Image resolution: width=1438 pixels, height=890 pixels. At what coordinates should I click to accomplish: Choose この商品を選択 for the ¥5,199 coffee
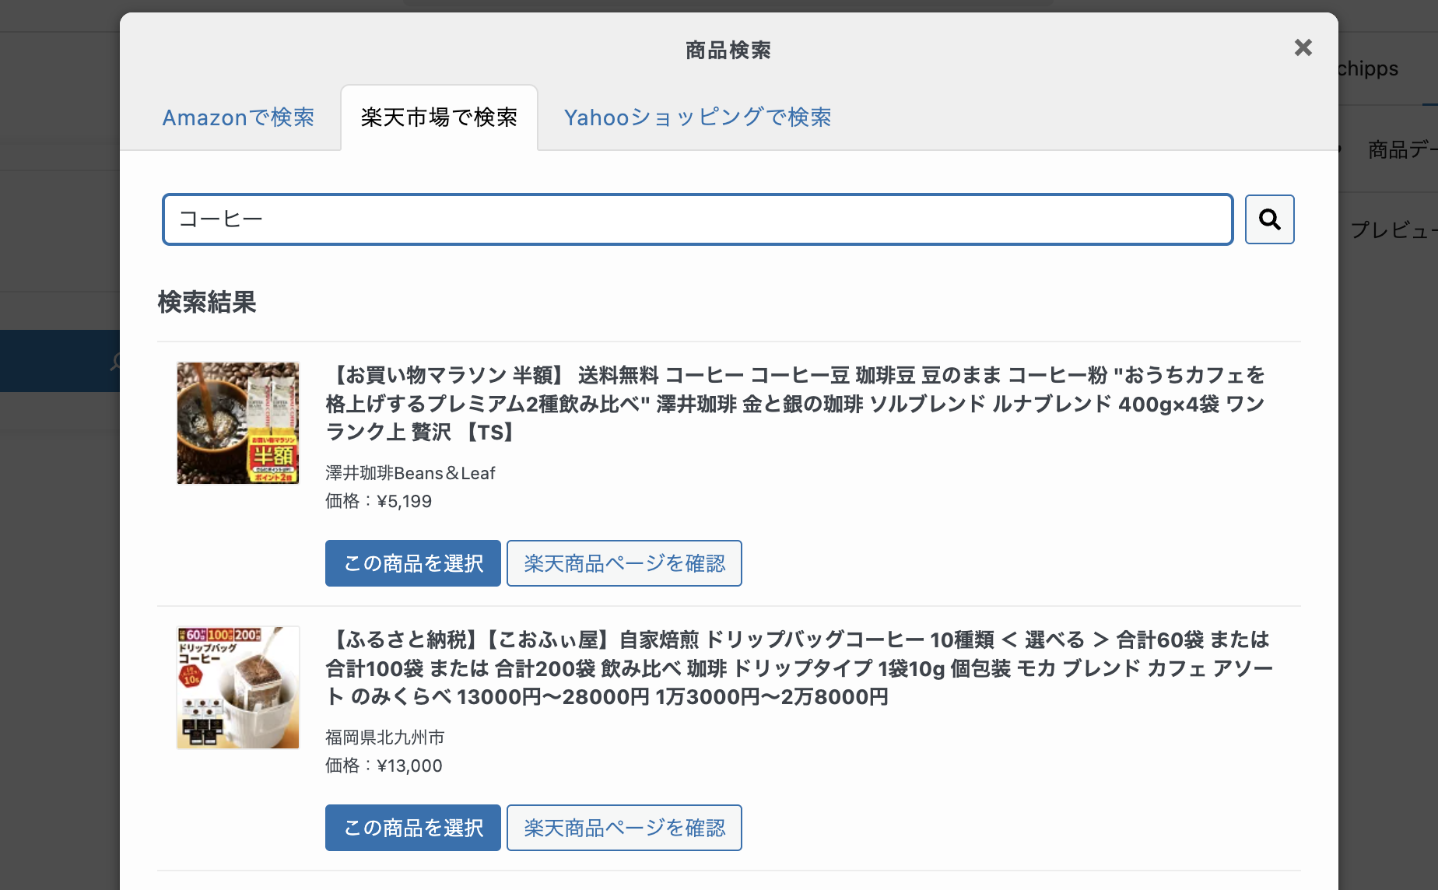coord(412,563)
